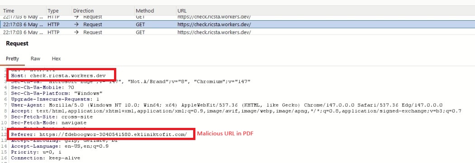Click the highlighted row's check.ricsta.workers.dev URL
The image size is (475, 163).
coord(214,24)
